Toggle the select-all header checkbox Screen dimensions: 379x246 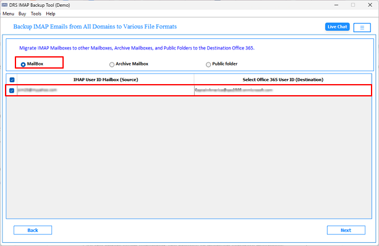click(12, 80)
